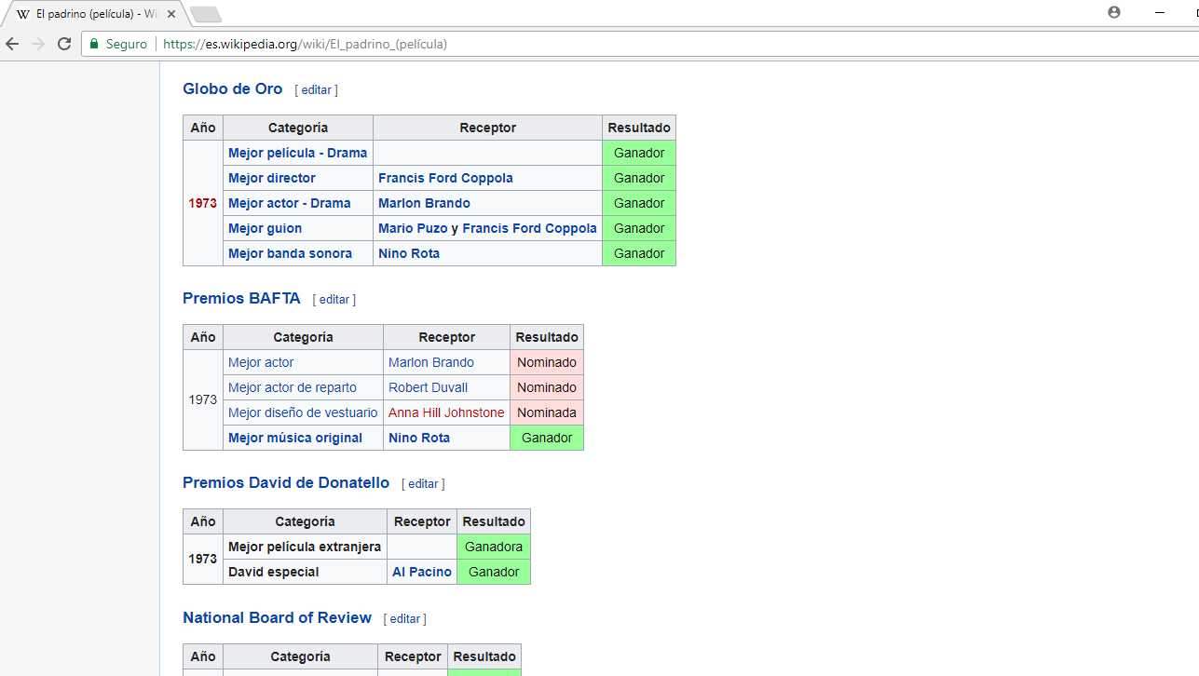Open the Mejor película - Drama link
1199x676 pixels.
coord(297,153)
